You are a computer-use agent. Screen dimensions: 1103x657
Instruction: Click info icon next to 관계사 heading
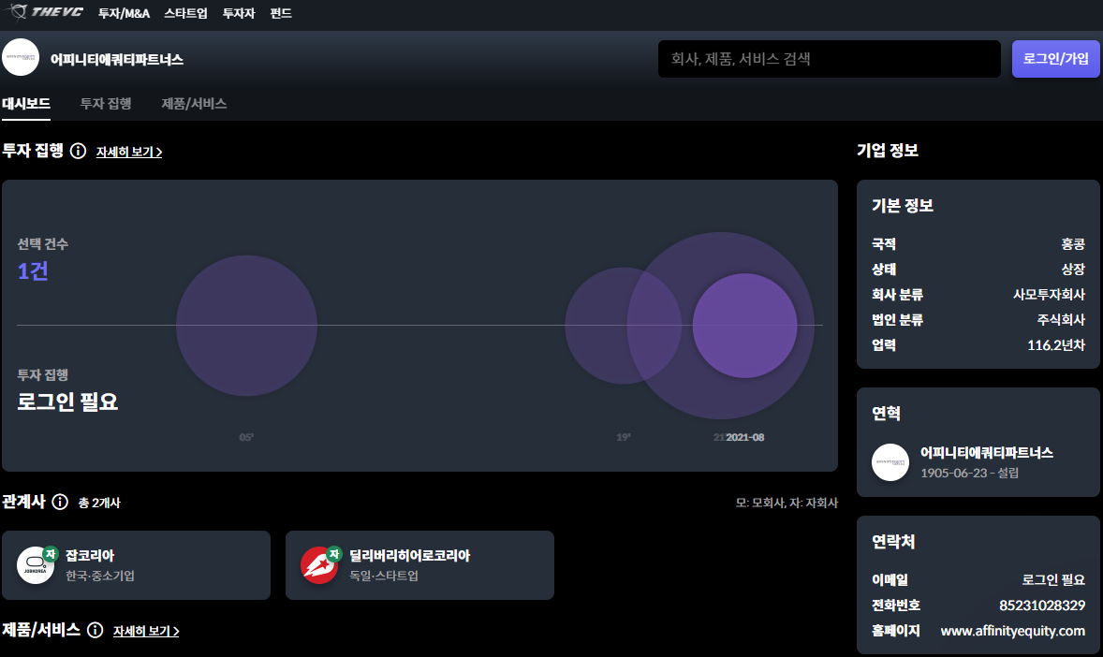click(x=61, y=502)
